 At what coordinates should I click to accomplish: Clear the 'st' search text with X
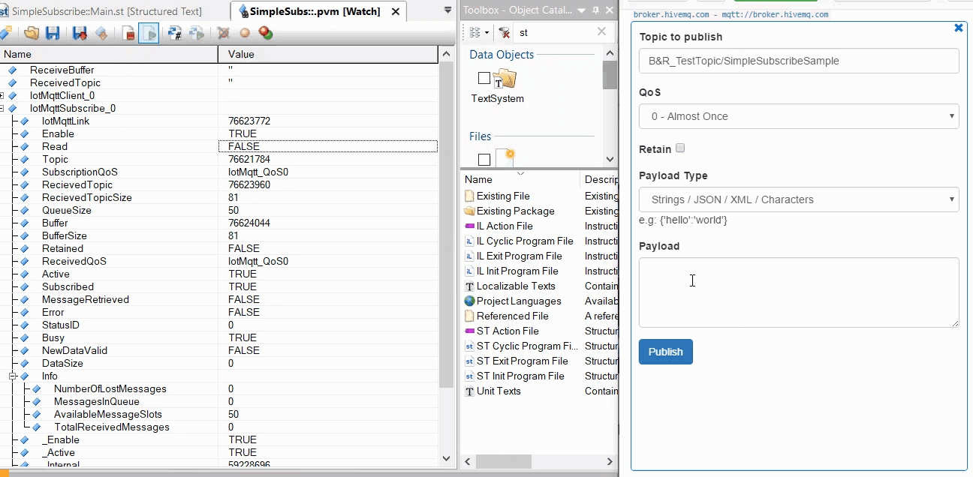601,31
